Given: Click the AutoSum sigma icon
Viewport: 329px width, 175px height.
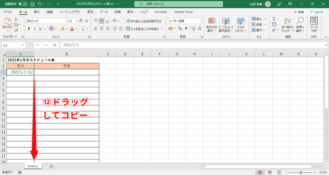Looking at the screenshot, I should click(x=274, y=19).
